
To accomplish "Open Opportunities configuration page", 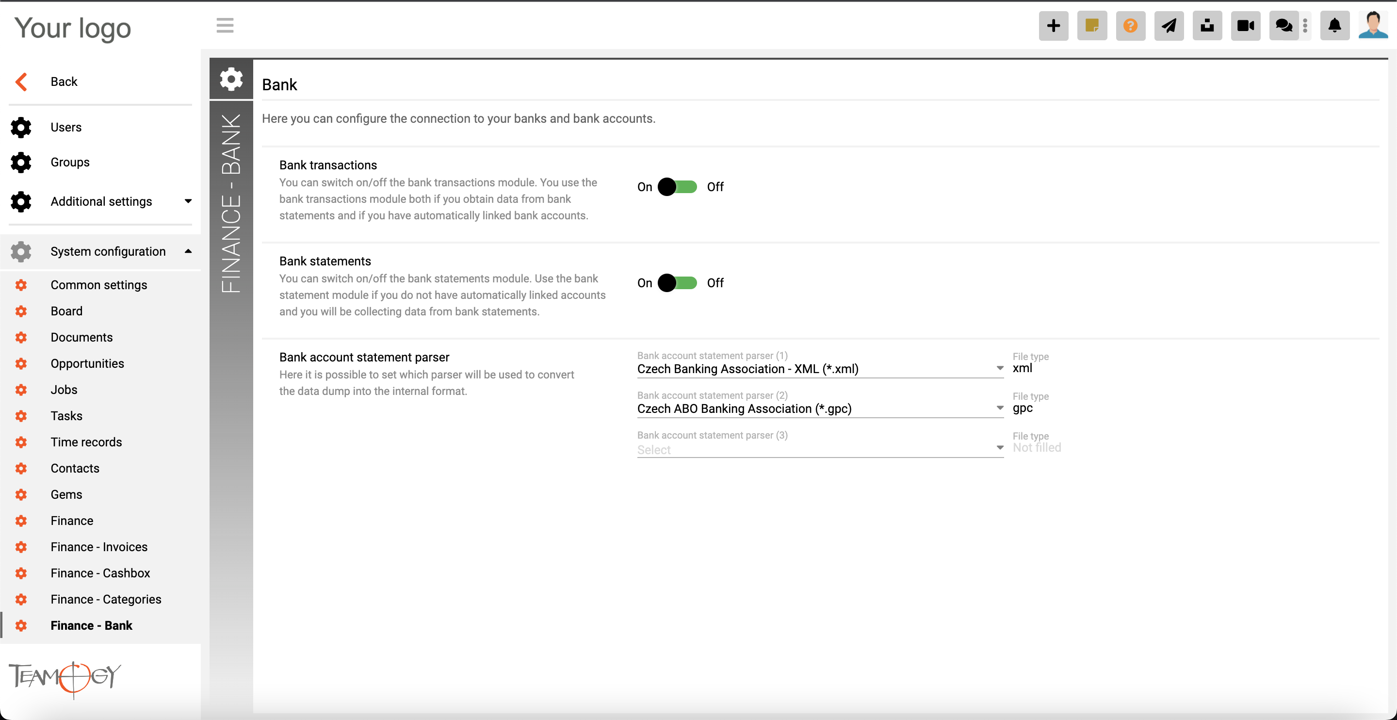I will click(x=87, y=363).
